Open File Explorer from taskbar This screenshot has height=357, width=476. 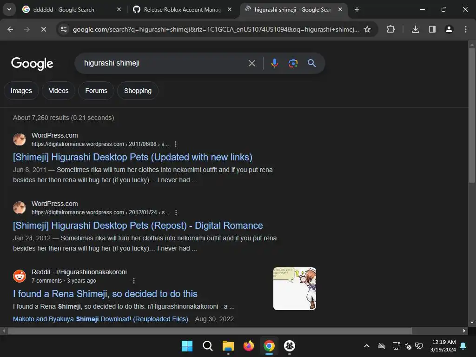point(228,346)
